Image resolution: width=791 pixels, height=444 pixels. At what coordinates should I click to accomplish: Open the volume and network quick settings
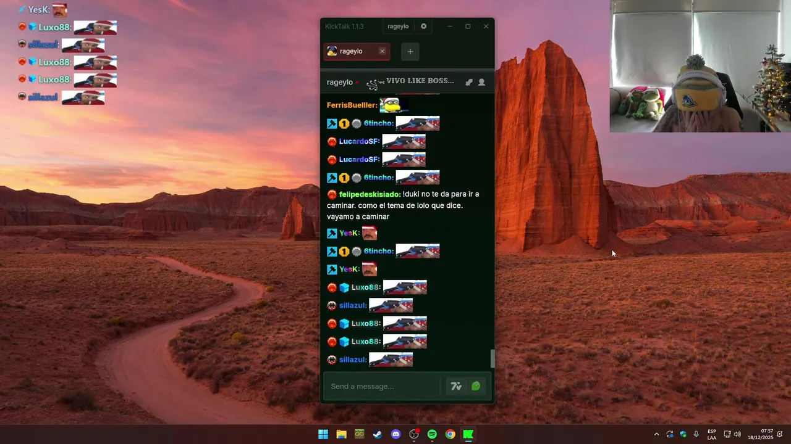click(x=732, y=434)
